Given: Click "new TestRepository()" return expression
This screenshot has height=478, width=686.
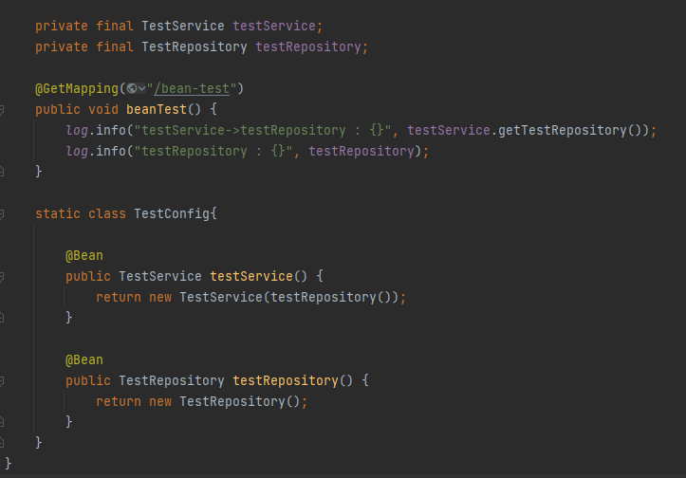Looking at the screenshot, I should [225, 401].
